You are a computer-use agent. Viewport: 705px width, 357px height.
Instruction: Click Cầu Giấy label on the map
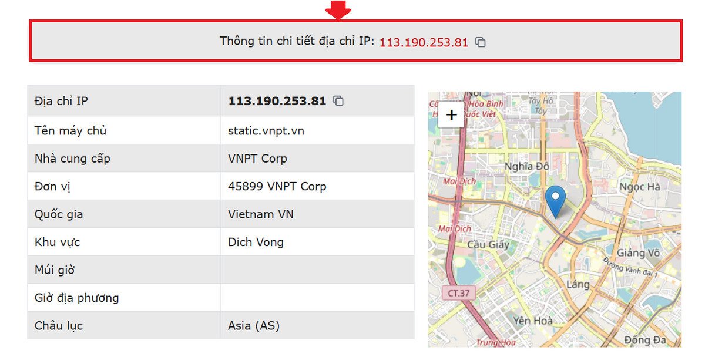pos(488,244)
